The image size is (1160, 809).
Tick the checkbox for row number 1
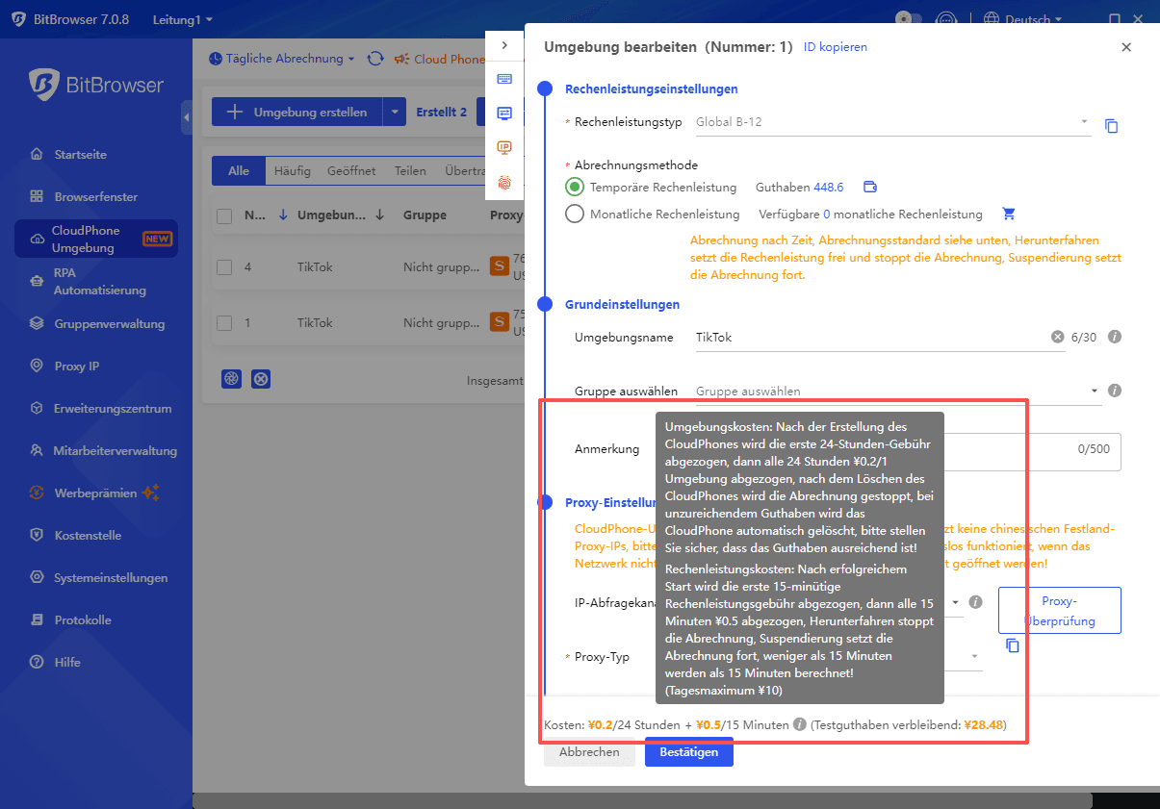click(x=224, y=323)
